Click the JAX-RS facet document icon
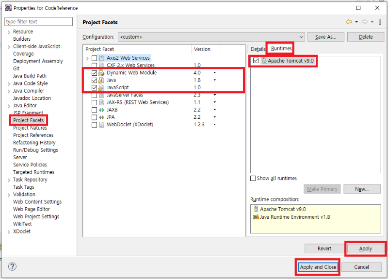Viewport: 388px width, 279px height. pyautogui.click(x=101, y=102)
